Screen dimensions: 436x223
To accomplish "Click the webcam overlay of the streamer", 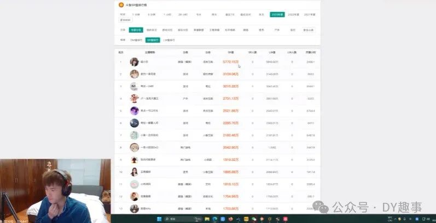I will pyautogui.click(x=55, y=191).
